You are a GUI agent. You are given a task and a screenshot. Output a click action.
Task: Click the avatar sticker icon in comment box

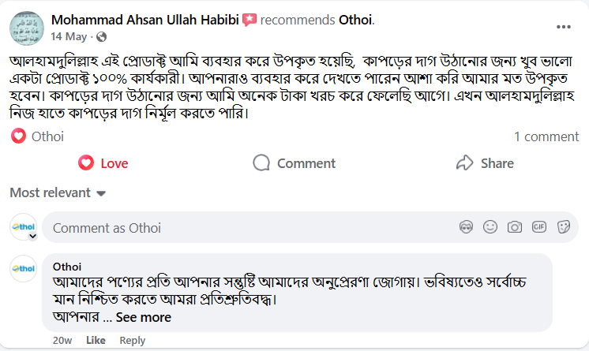467,227
